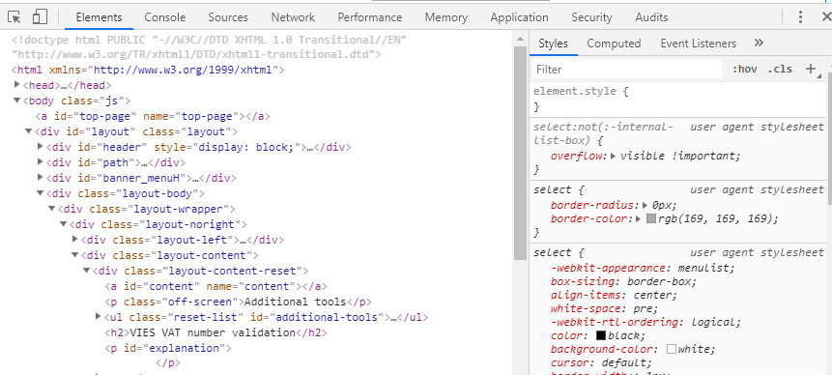This screenshot has height=375, width=832.
Task: Click the -webkit-rtl-ordering: logical property
Action: (646, 322)
